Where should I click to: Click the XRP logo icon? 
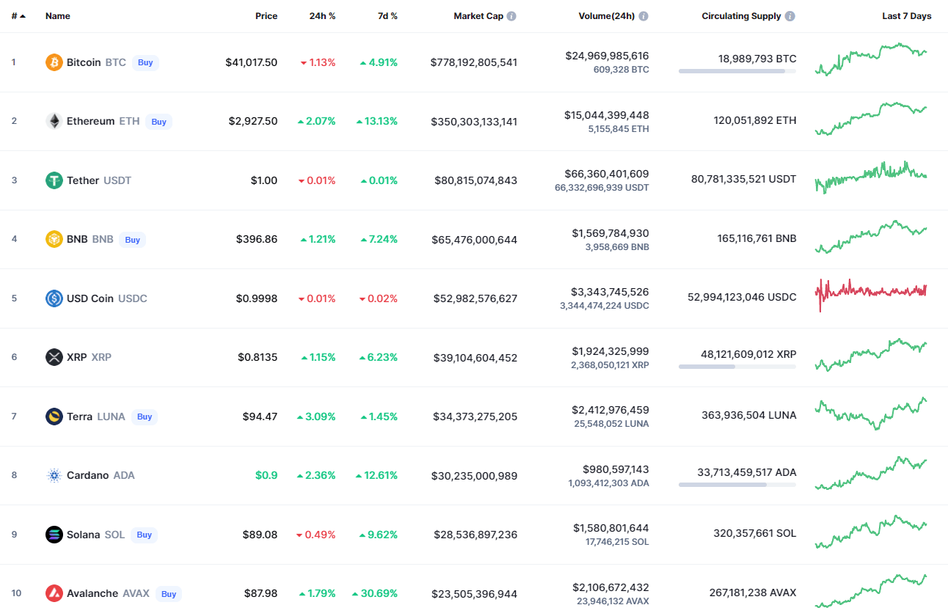[54, 357]
